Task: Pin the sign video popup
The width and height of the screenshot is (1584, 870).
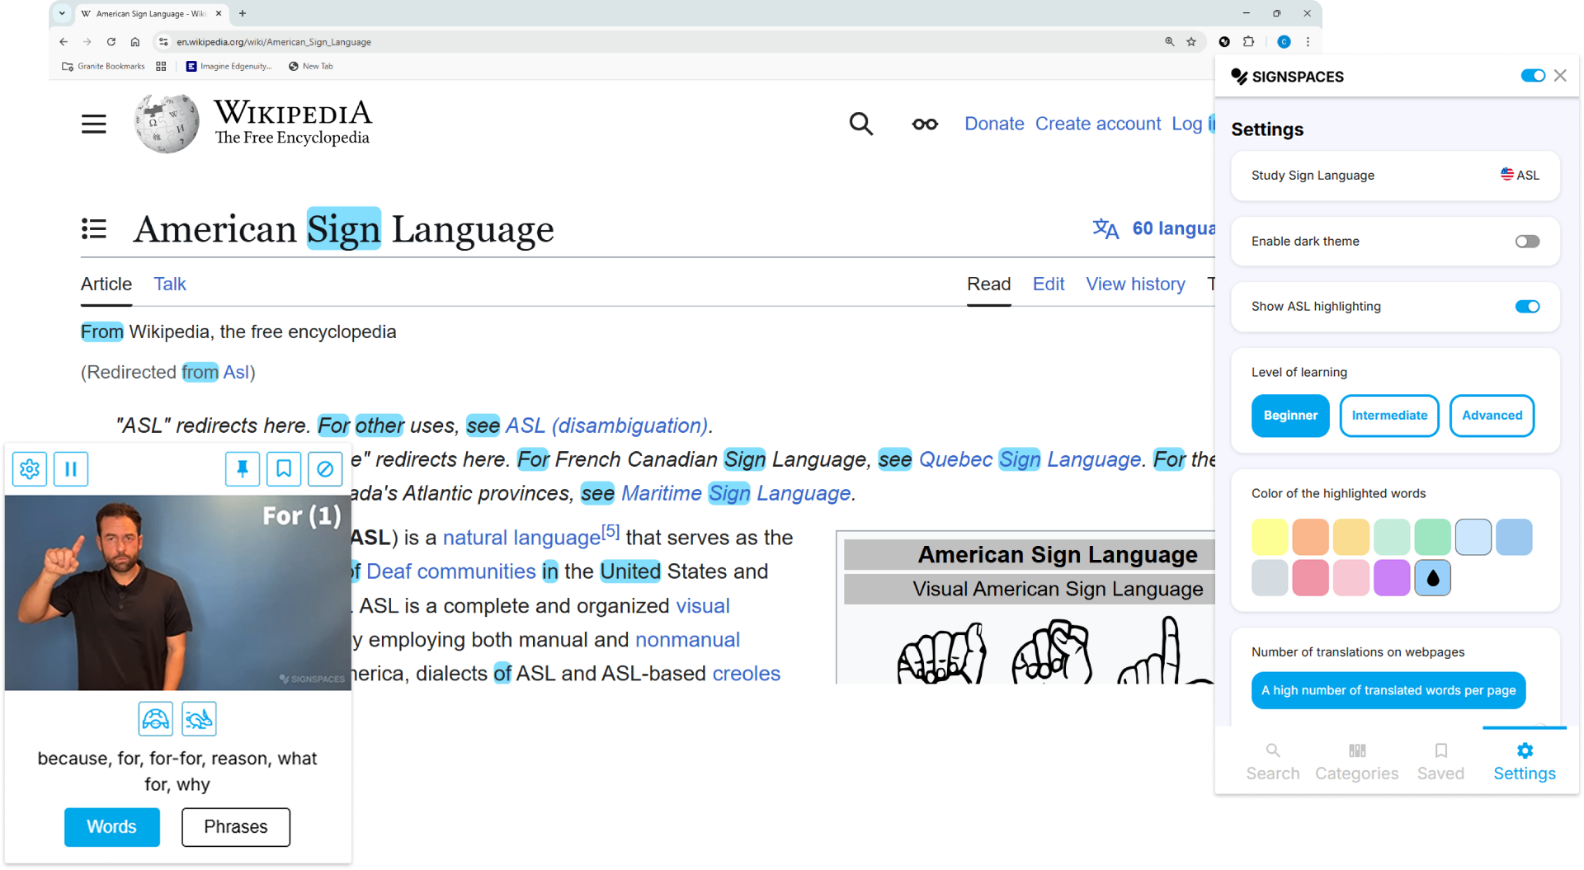Action: [x=243, y=469]
